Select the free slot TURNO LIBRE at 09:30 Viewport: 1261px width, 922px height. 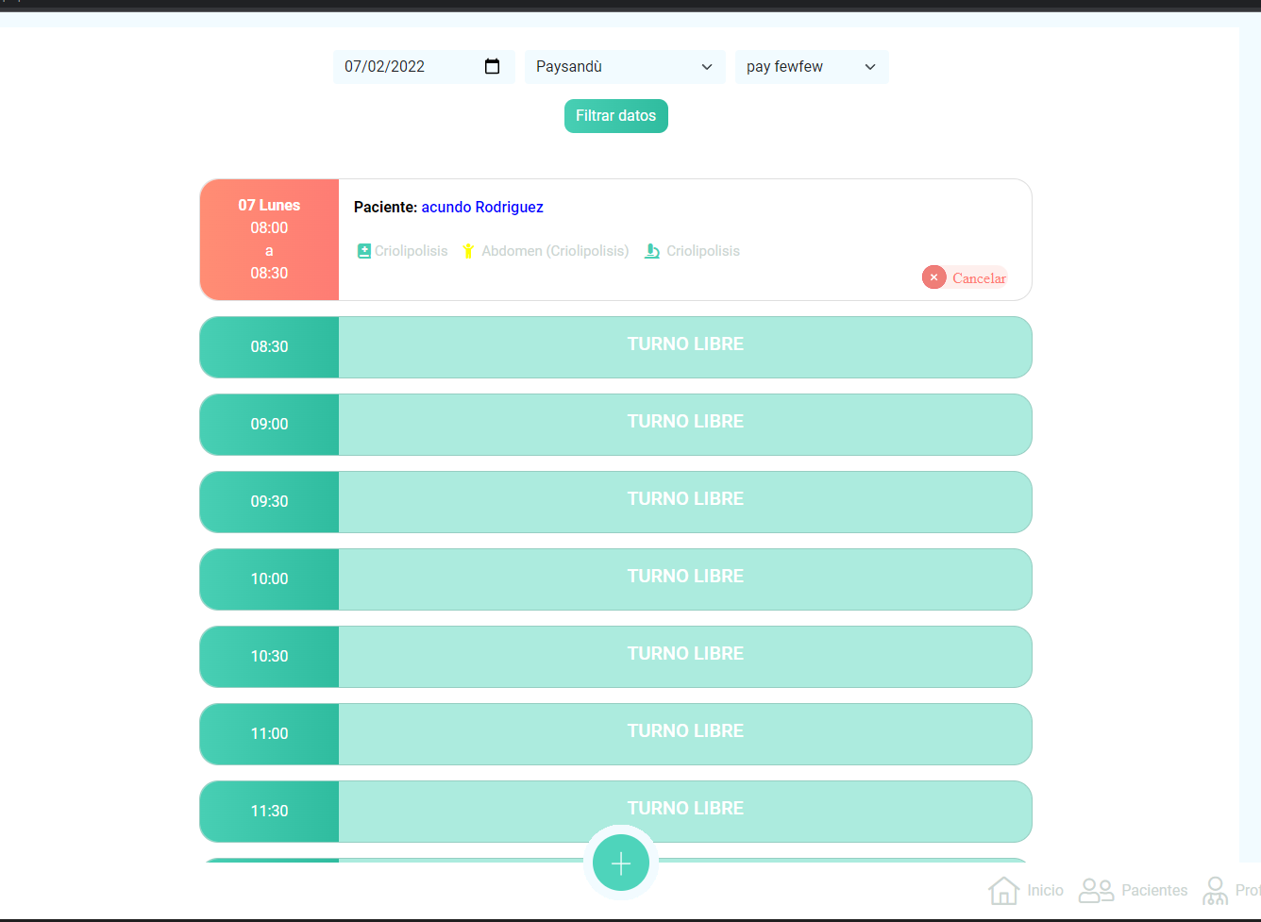coord(685,502)
